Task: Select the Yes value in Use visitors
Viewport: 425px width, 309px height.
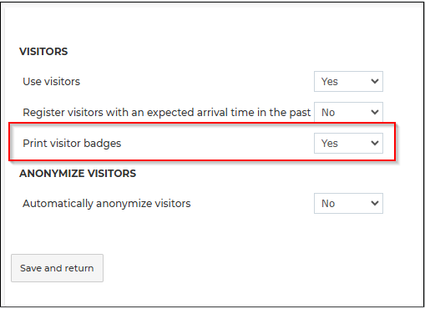Action: [330, 82]
